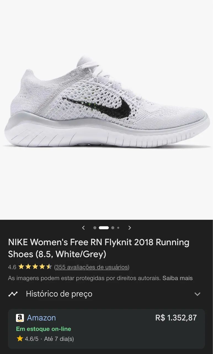Select fourth small carousel dot
The height and width of the screenshot is (354, 213).
click(x=118, y=228)
